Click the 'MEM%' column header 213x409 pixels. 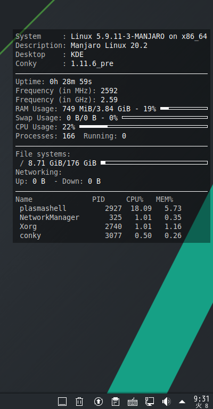165,200
